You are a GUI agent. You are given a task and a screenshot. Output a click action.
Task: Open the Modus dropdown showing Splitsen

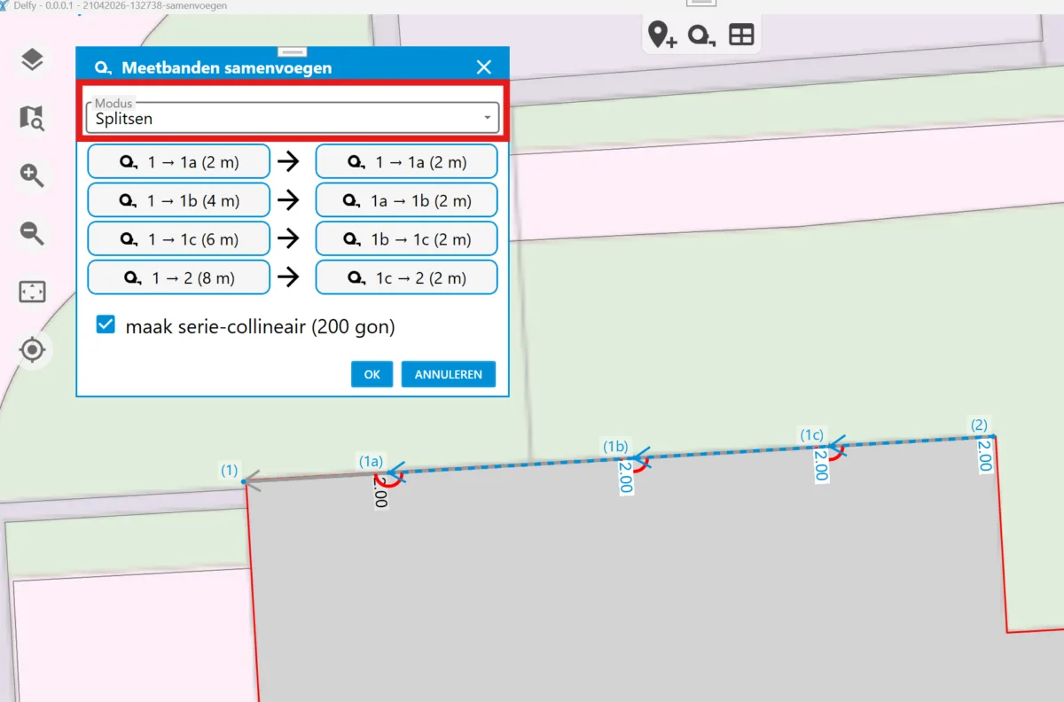291,118
